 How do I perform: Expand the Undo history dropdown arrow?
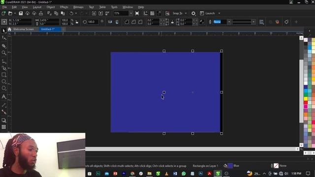tap(76, 13)
